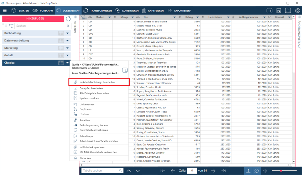This screenshot has width=302, height=175.
Task: Click the refresh icon beside Hinzufügen
Action: pyautogui.click(x=68, y=19)
